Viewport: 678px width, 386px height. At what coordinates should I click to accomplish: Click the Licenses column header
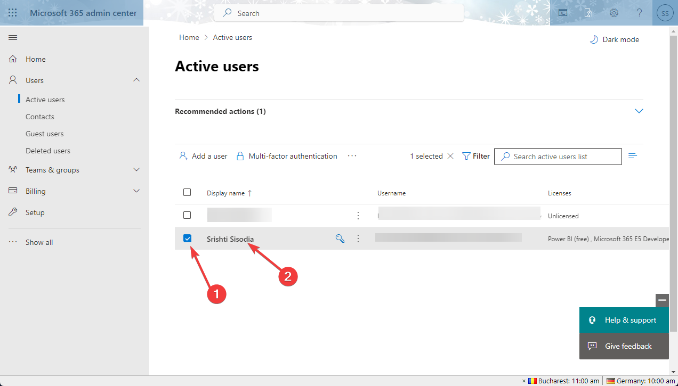coord(559,193)
